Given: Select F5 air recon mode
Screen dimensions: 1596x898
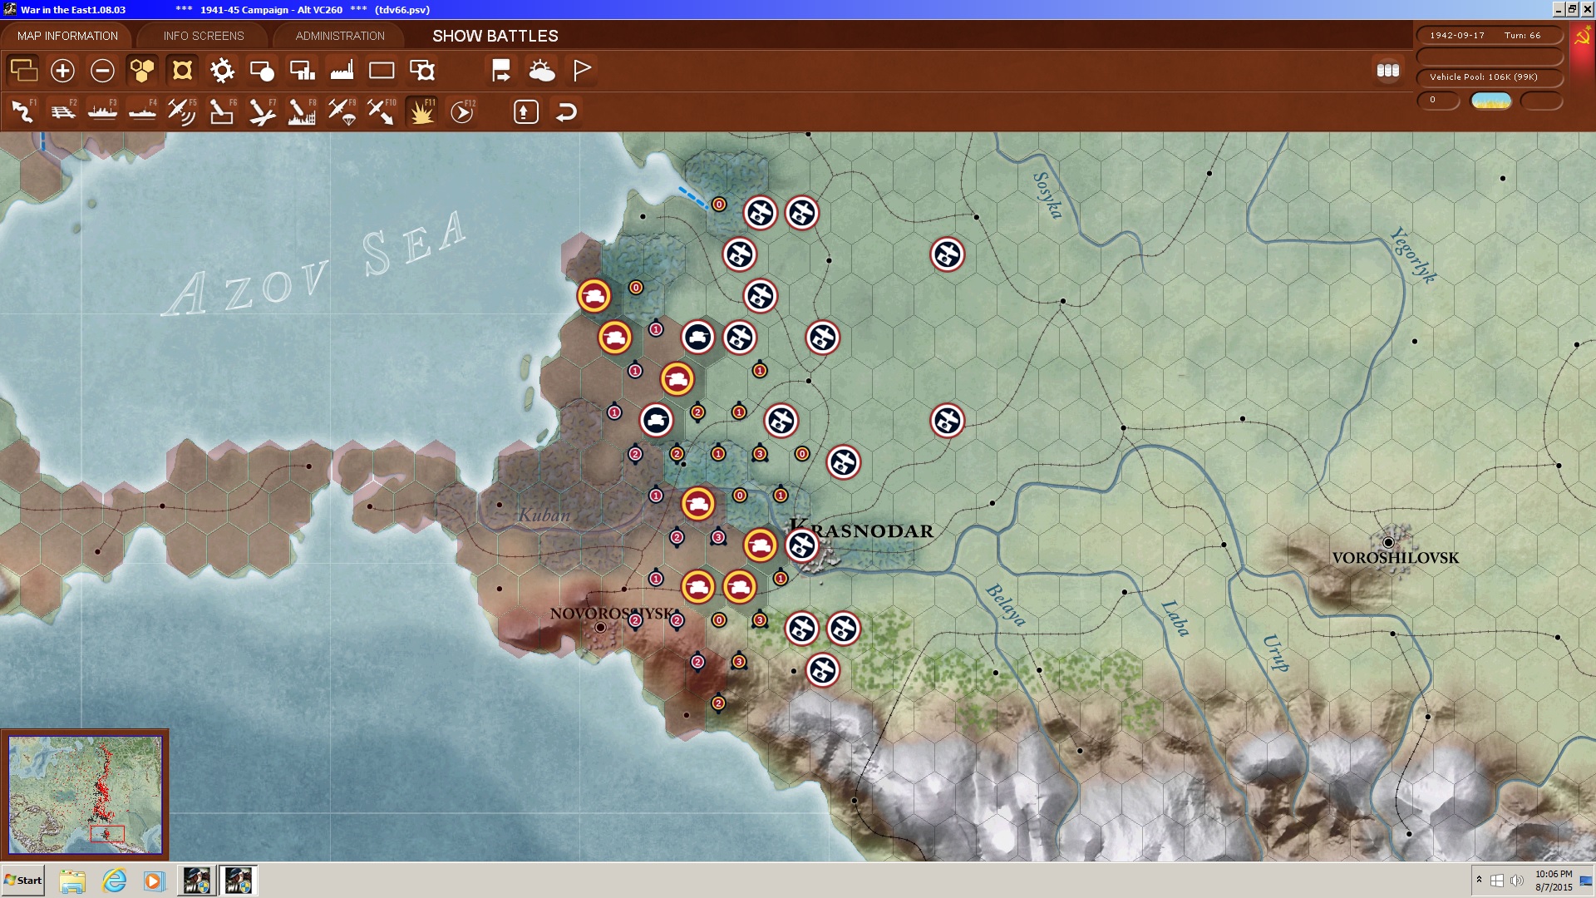Looking at the screenshot, I should [x=182, y=111].
